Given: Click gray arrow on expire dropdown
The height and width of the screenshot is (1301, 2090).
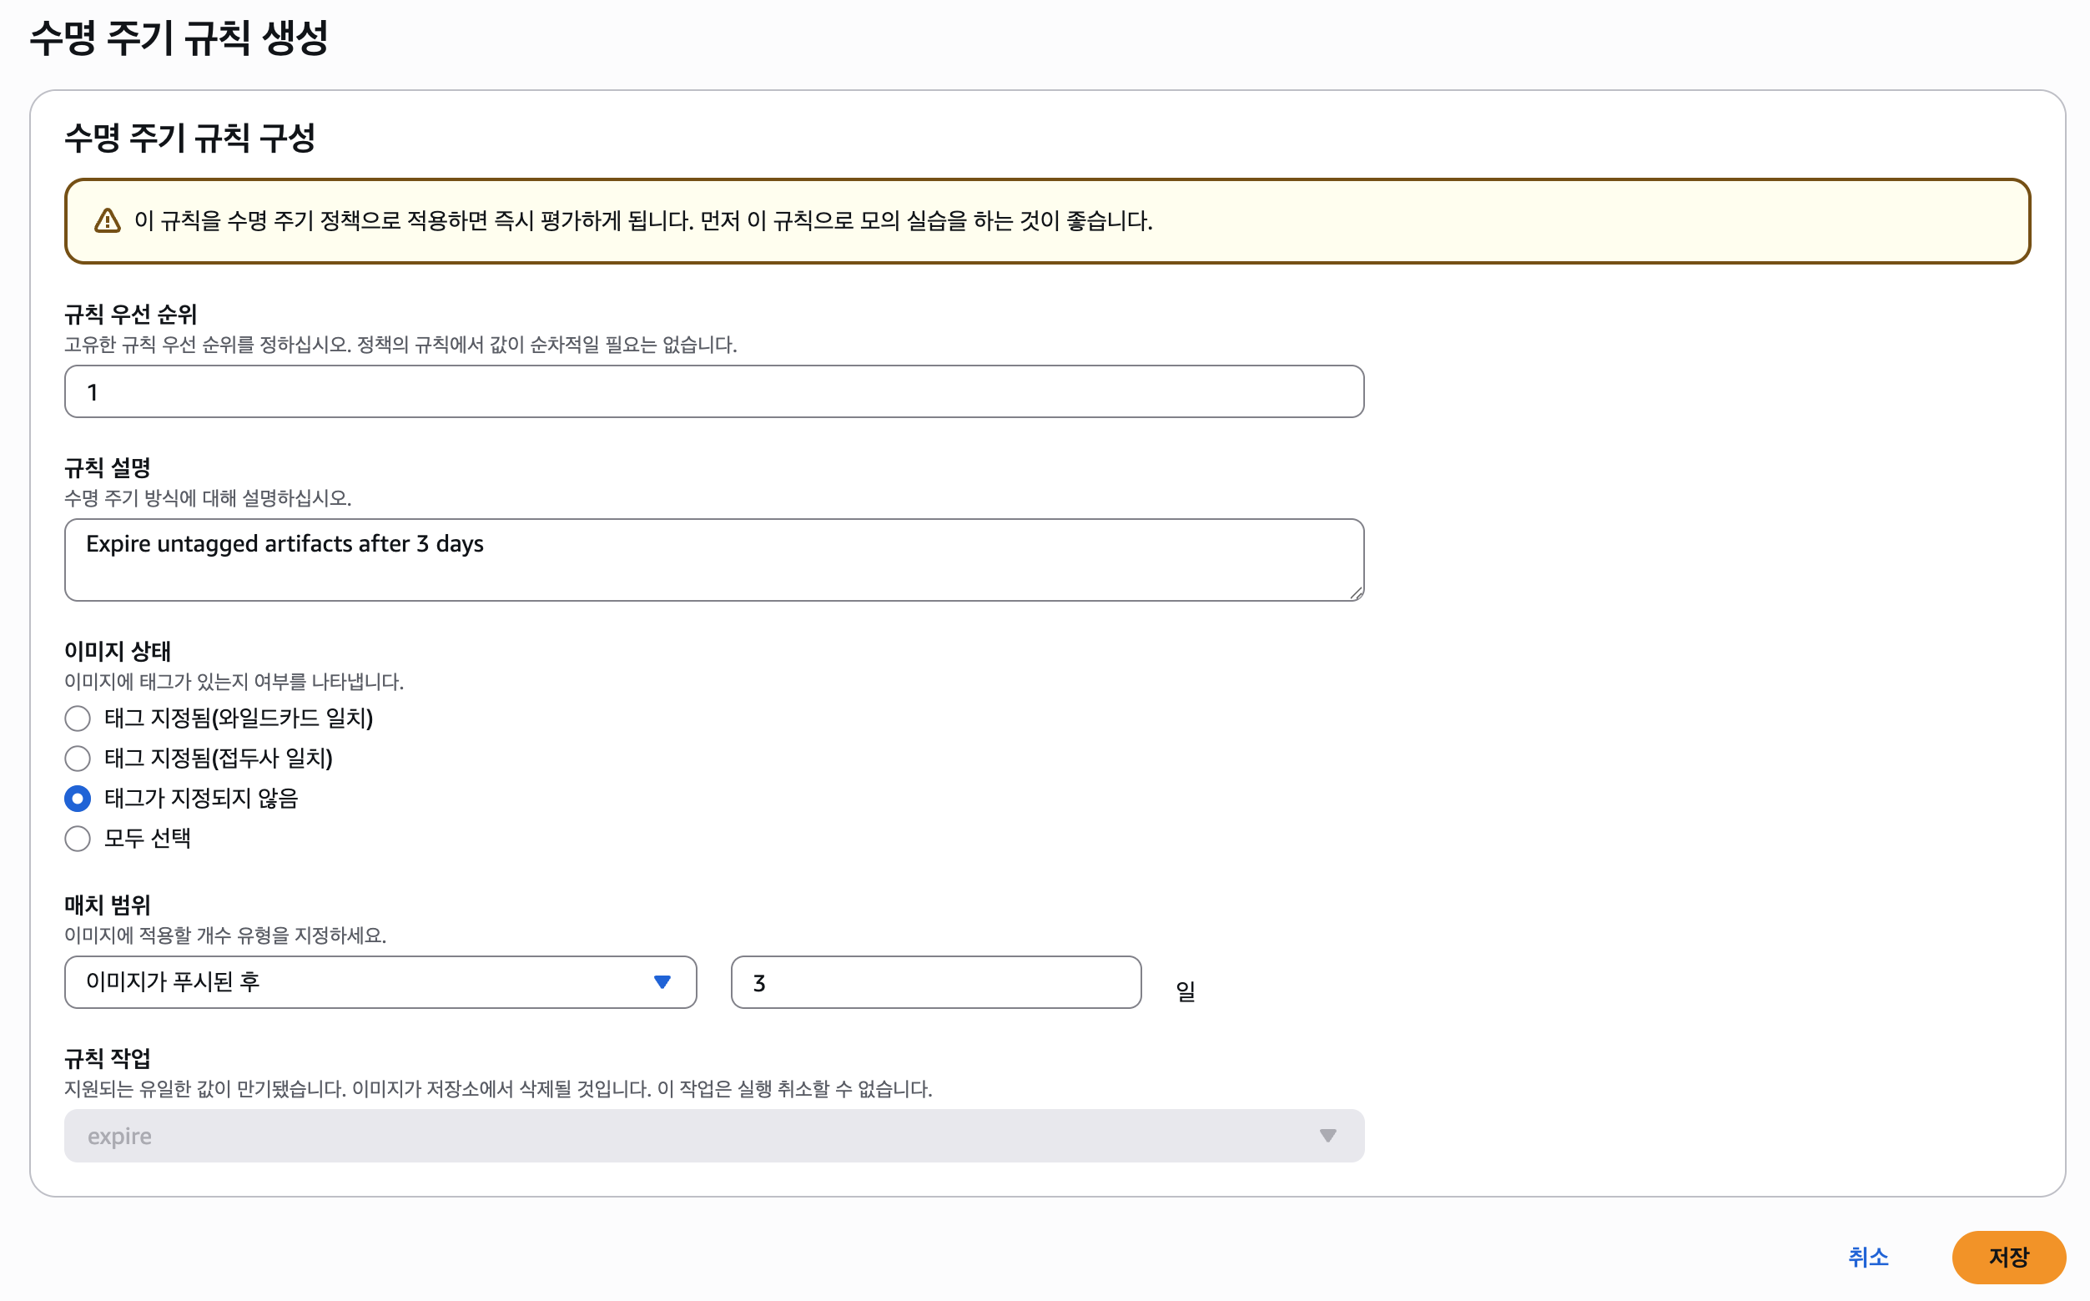Looking at the screenshot, I should coord(1327,1136).
